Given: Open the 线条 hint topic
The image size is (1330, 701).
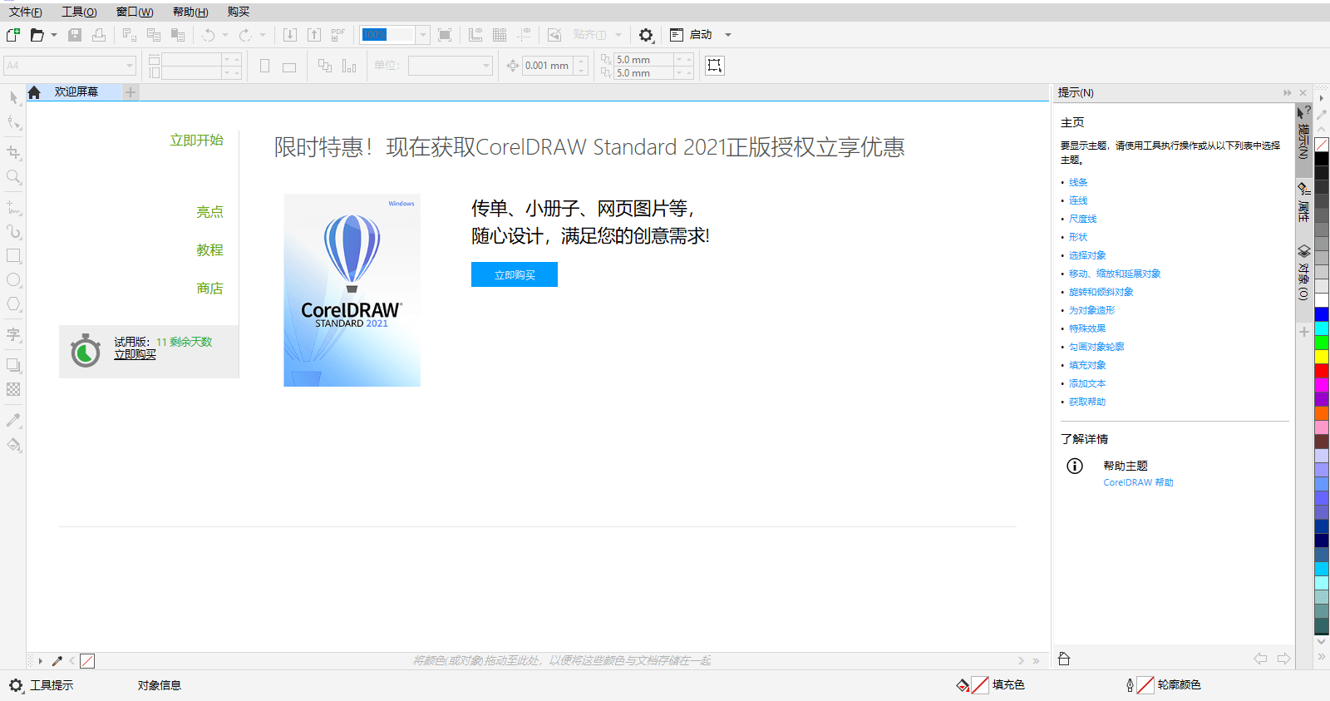Looking at the screenshot, I should 1078,182.
